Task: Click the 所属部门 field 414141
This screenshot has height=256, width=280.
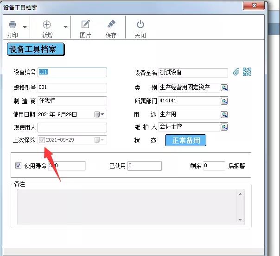Action: (189, 101)
